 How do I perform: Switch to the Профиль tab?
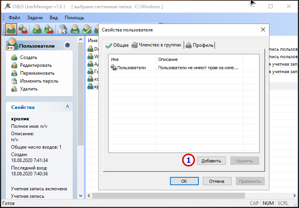[200, 45]
